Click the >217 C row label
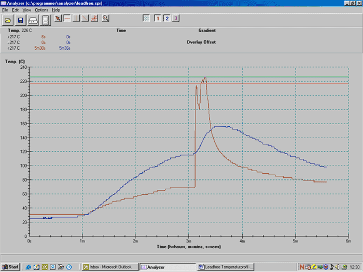Image resolution: width=363 pixels, height=272 pixels. click(x=13, y=37)
